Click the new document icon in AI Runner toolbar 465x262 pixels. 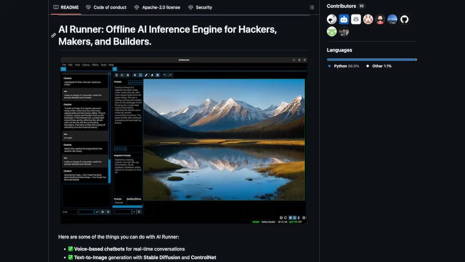pyautogui.click(x=116, y=75)
